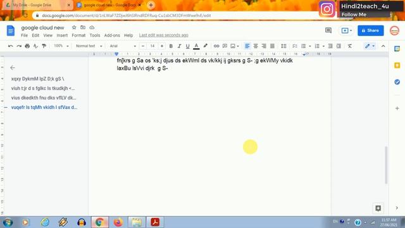Open the Arial font dropdown
Screen dimensions: 405x228
(x=123, y=46)
